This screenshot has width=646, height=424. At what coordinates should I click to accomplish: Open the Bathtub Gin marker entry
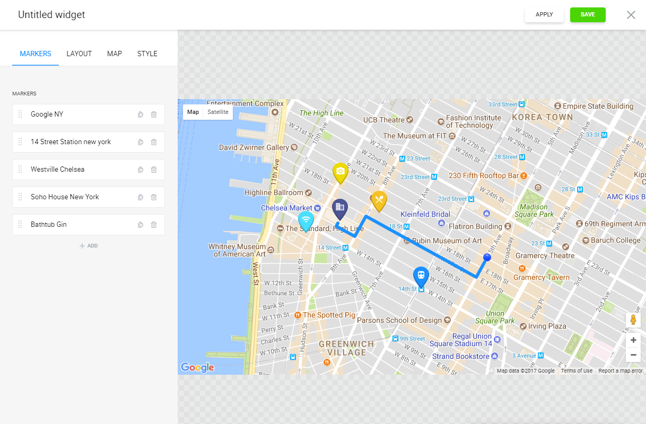[89, 225]
